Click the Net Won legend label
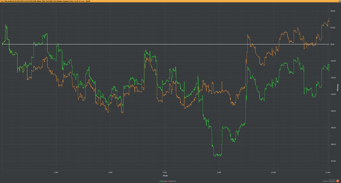The height and width of the screenshot is (183, 341). point(165,181)
